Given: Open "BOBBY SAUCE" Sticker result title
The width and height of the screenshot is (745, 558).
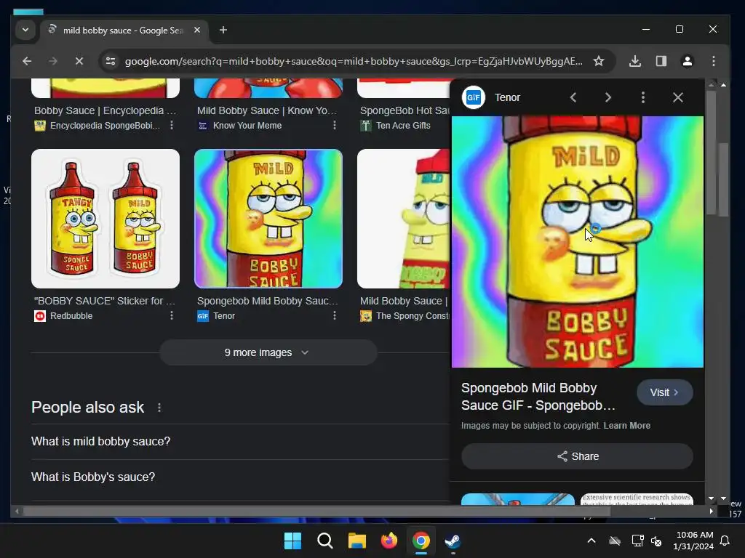Looking at the screenshot, I should point(105,301).
